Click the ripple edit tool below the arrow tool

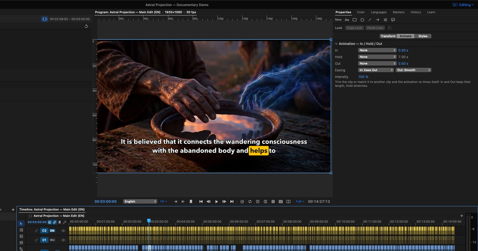(x=22, y=230)
